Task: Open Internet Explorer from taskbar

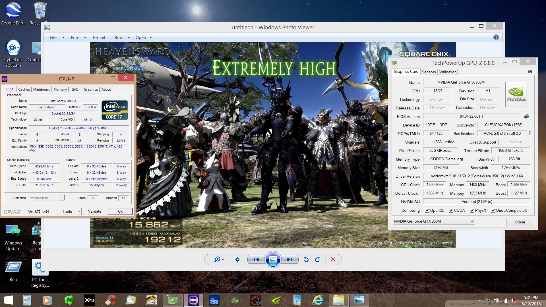Action: pyautogui.click(x=318, y=300)
